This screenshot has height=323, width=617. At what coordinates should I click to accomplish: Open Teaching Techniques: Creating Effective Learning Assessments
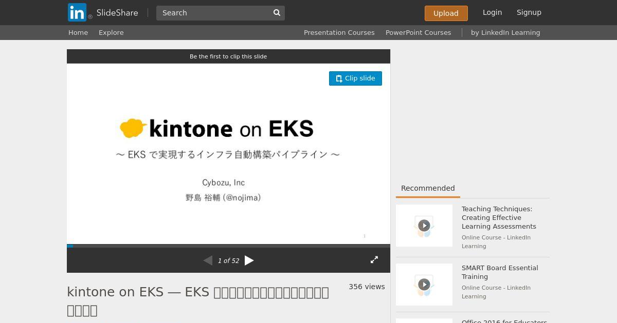(499, 217)
